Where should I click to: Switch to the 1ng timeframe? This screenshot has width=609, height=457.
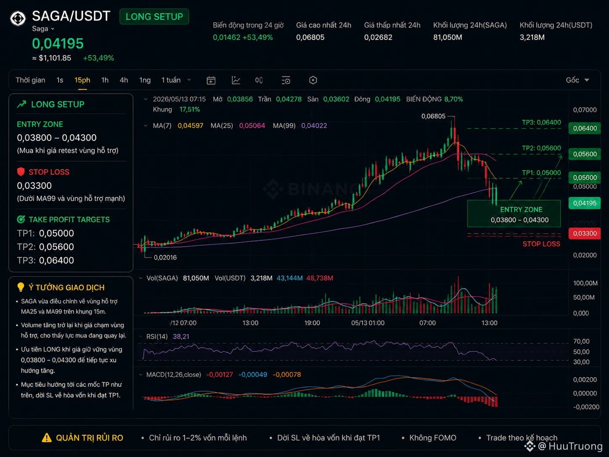[145, 80]
